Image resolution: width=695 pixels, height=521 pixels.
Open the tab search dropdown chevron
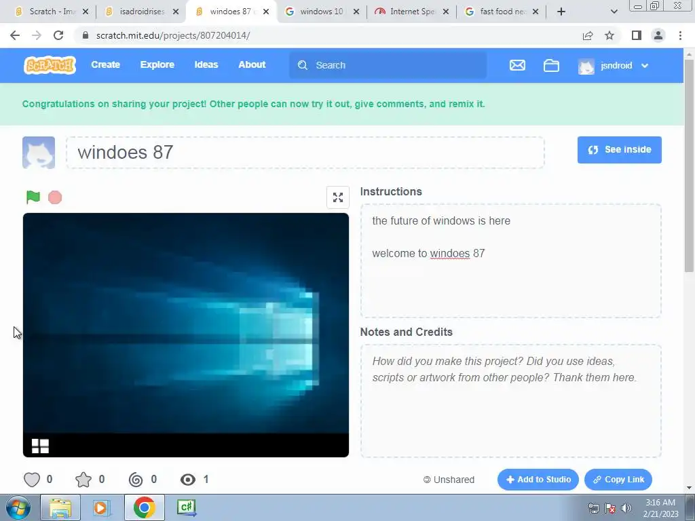[614, 12]
